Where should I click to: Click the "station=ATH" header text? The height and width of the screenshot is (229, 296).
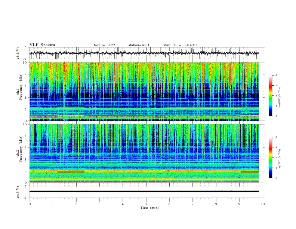coord(139,45)
